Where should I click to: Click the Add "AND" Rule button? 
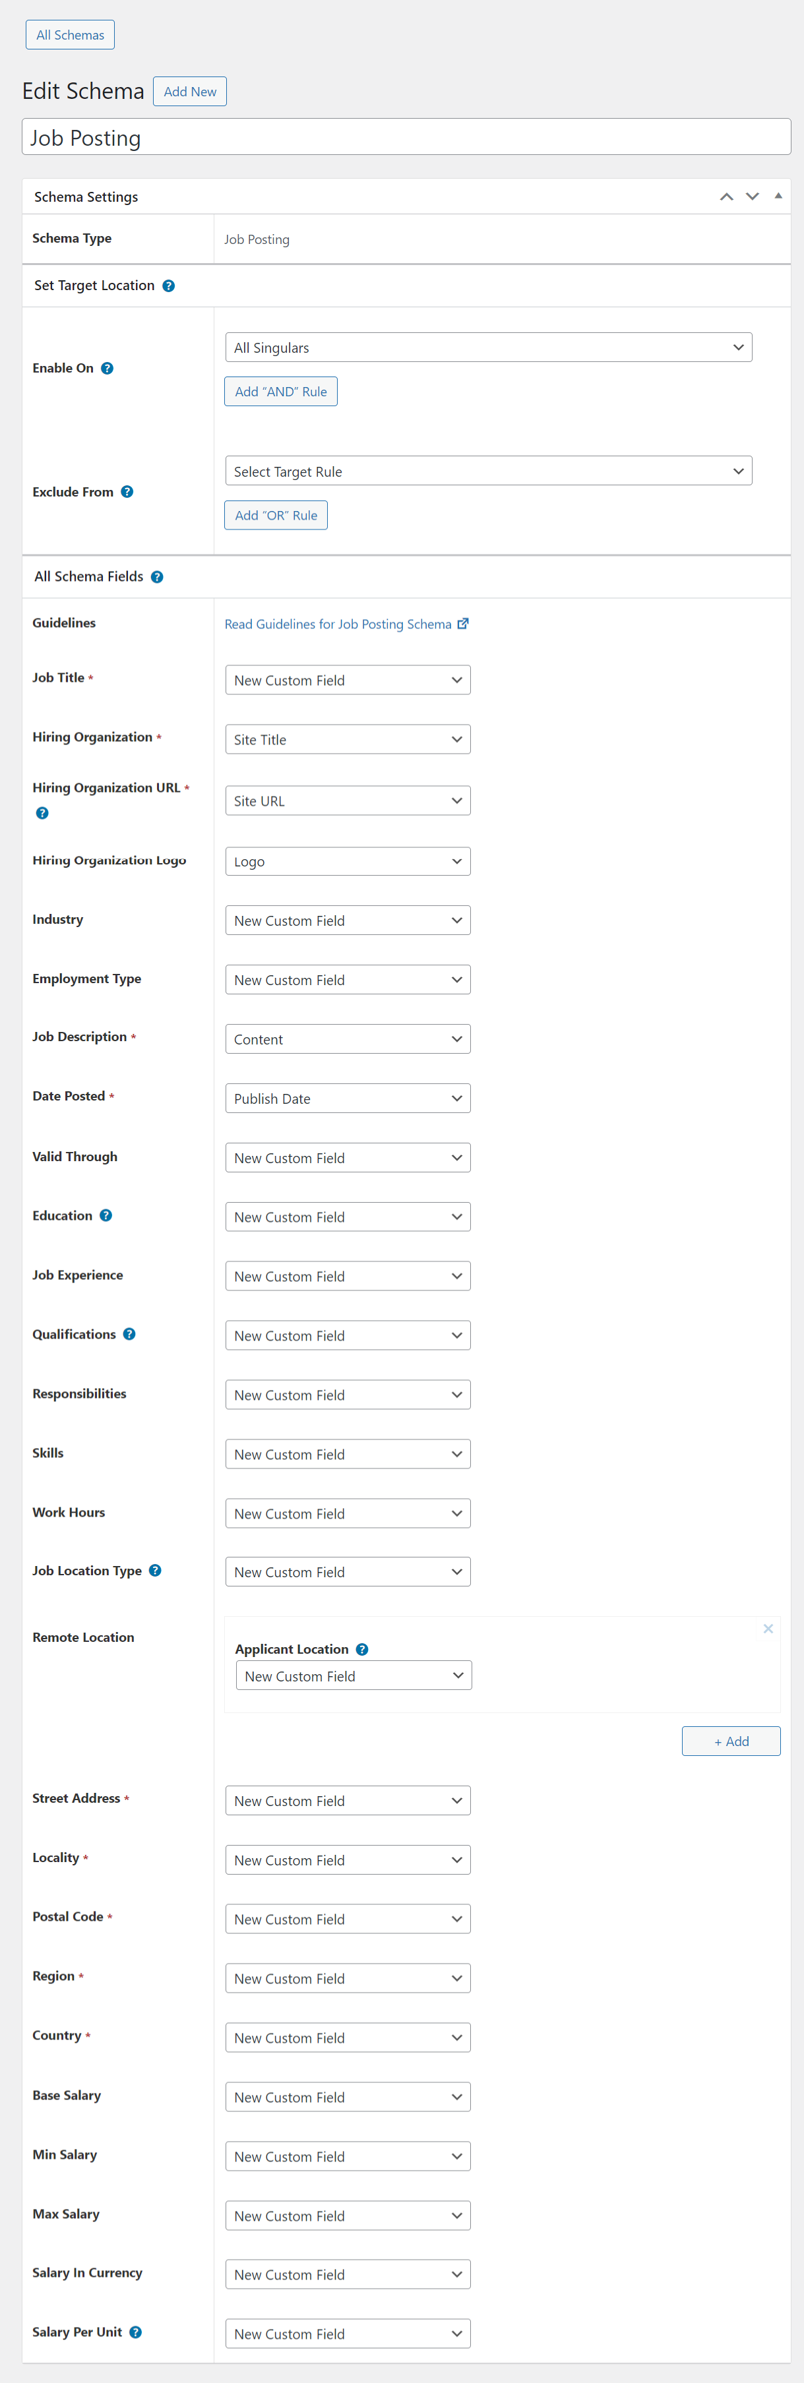280,390
